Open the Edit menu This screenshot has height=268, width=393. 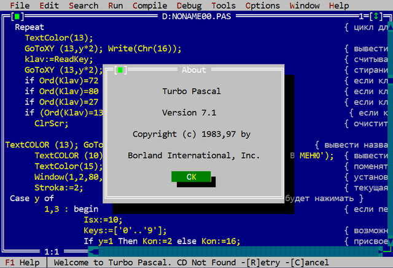[x=49, y=6]
